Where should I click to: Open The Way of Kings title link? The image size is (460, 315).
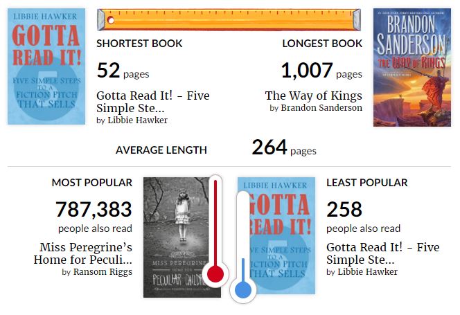coord(313,96)
